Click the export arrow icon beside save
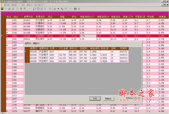The image size is (169, 114). [6, 9]
